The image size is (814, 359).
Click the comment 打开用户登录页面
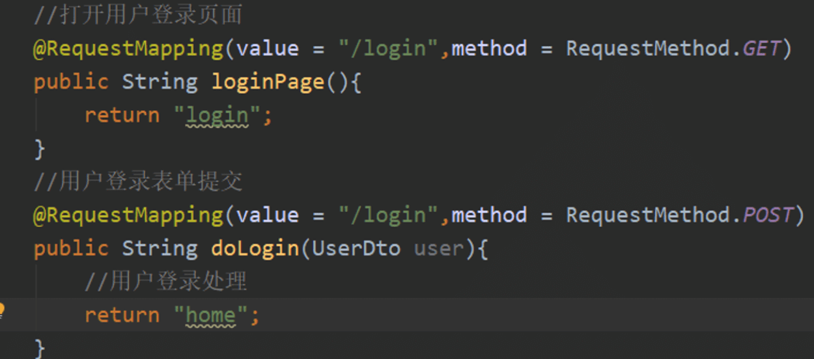click(x=138, y=15)
